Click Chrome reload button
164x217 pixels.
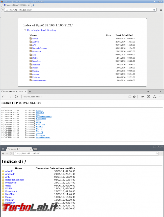pyautogui.click(x=11, y=154)
